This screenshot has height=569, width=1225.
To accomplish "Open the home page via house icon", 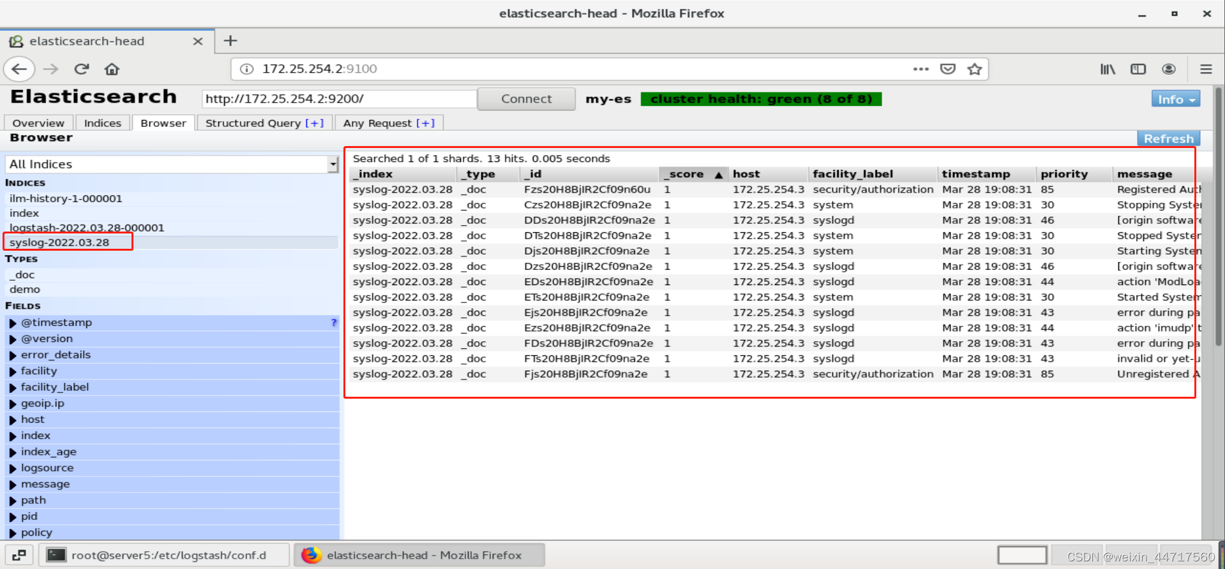I will point(112,69).
